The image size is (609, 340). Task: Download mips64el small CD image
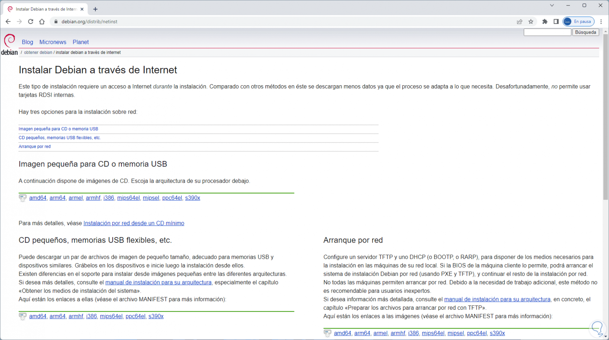(128, 198)
